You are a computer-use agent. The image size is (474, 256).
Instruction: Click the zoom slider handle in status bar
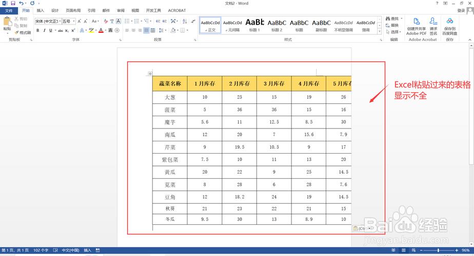click(x=438, y=250)
